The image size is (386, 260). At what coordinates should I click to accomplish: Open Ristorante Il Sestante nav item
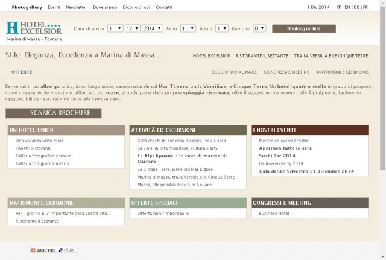click(x=262, y=56)
